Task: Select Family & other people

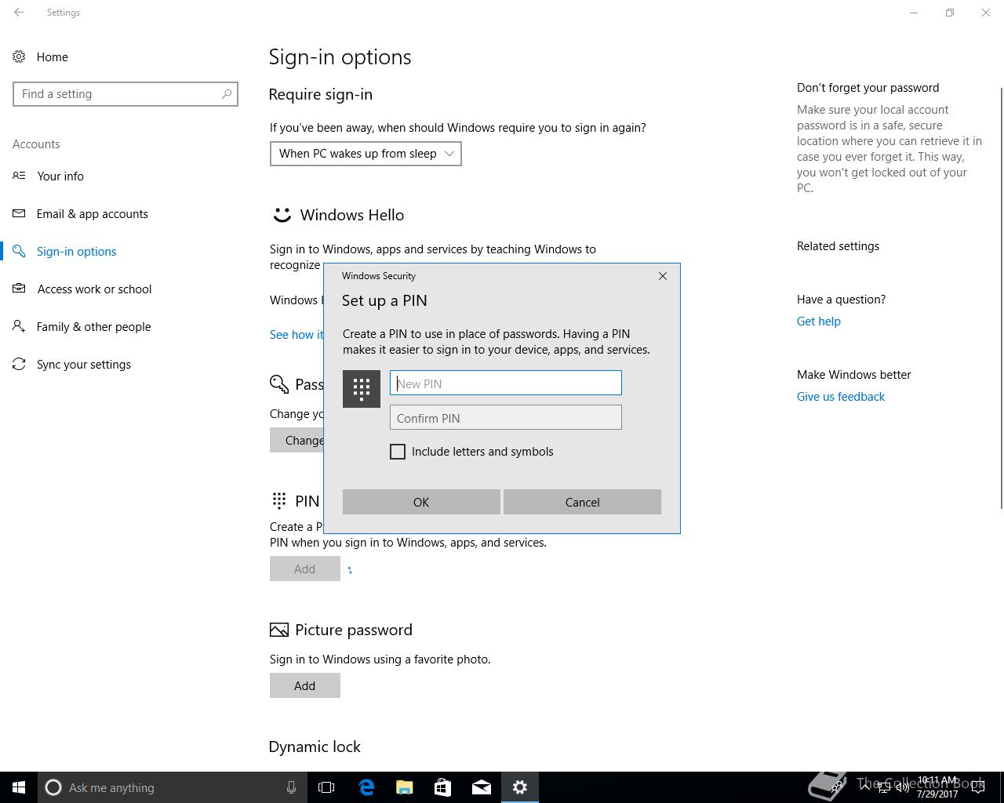Action: coord(93,326)
